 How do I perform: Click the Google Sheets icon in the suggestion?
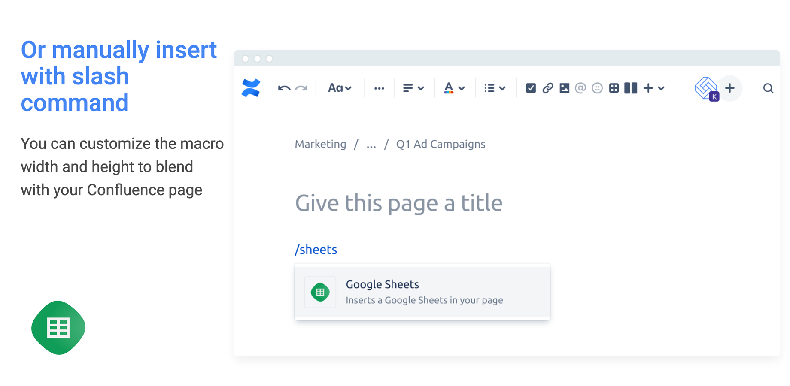tap(320, 292)
